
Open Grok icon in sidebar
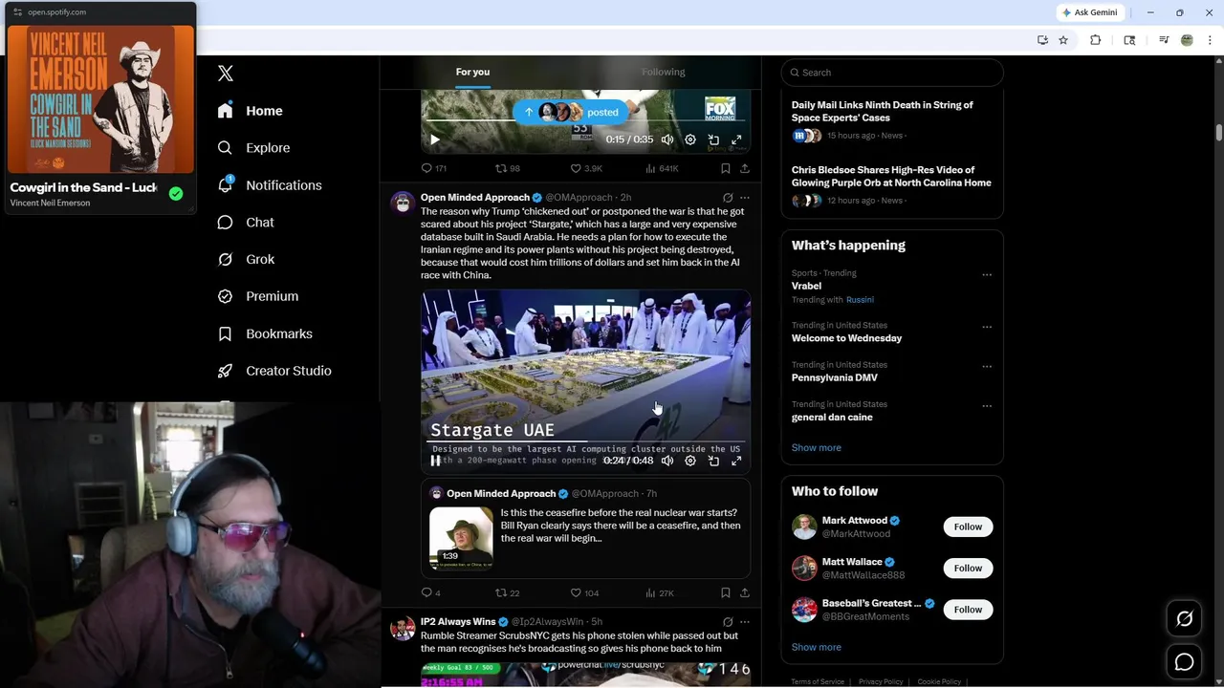(225, 259)
